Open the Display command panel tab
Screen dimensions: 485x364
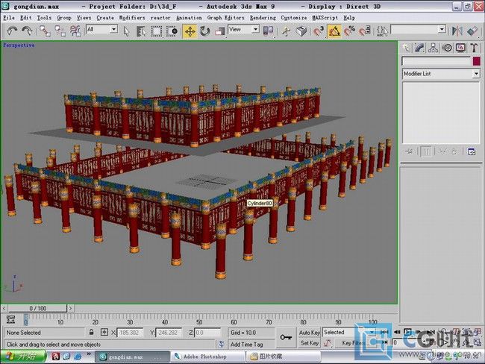461,48
